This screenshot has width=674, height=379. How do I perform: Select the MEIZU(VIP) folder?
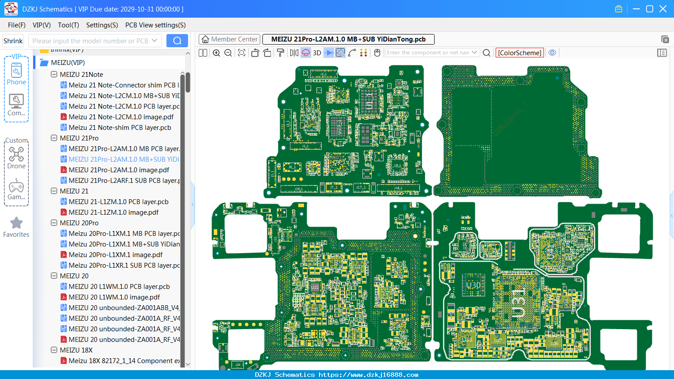click(68, 63)
